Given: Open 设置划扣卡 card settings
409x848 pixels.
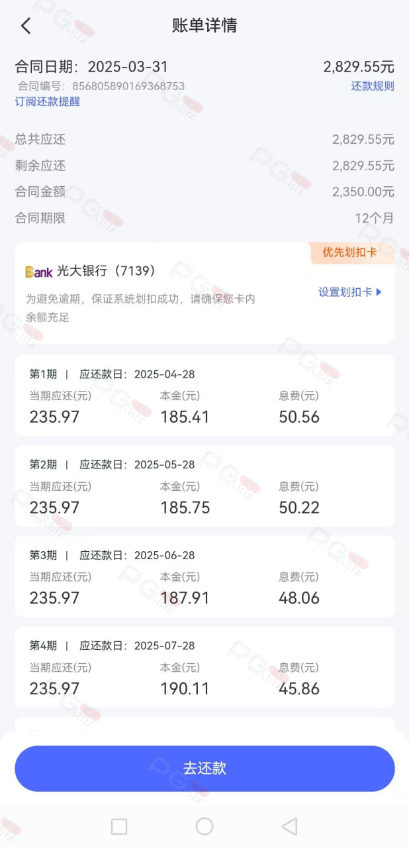Looking at the screenshot, I should 351,291.
